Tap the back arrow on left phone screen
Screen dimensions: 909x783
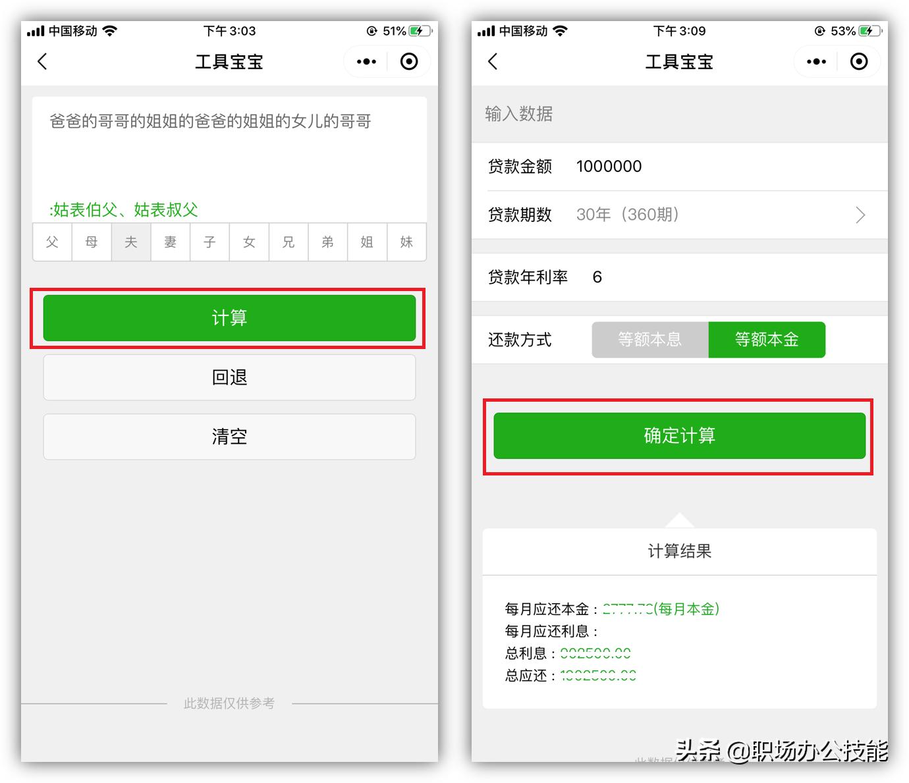[43, 62]
